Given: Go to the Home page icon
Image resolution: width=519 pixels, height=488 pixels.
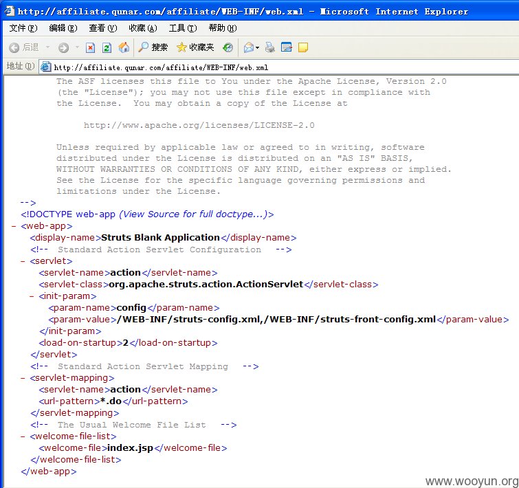Looking at the screenshot, I should coord(124,47).
